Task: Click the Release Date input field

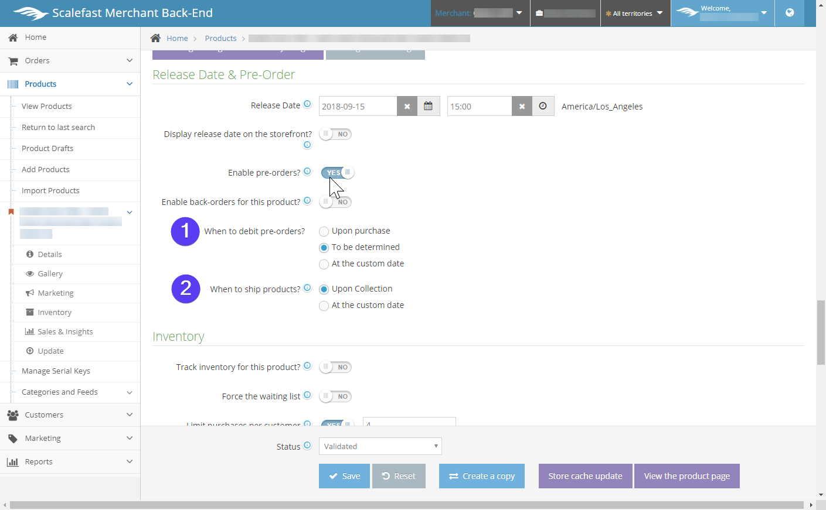Action: point(358,106)
